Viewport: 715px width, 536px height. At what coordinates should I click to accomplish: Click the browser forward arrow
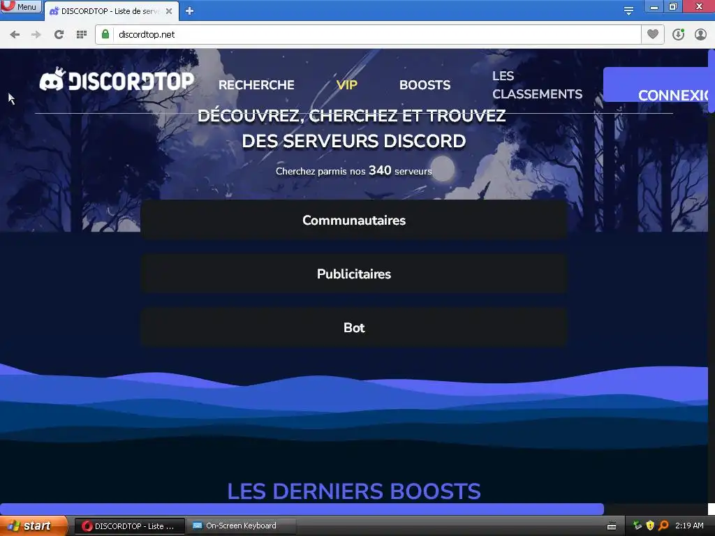(36, 35)
